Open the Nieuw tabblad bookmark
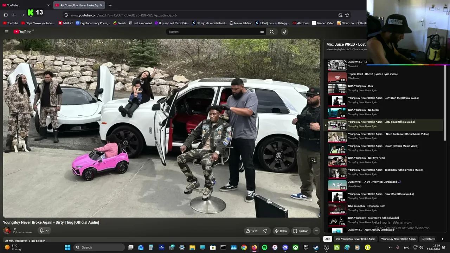 click(241, 23)
